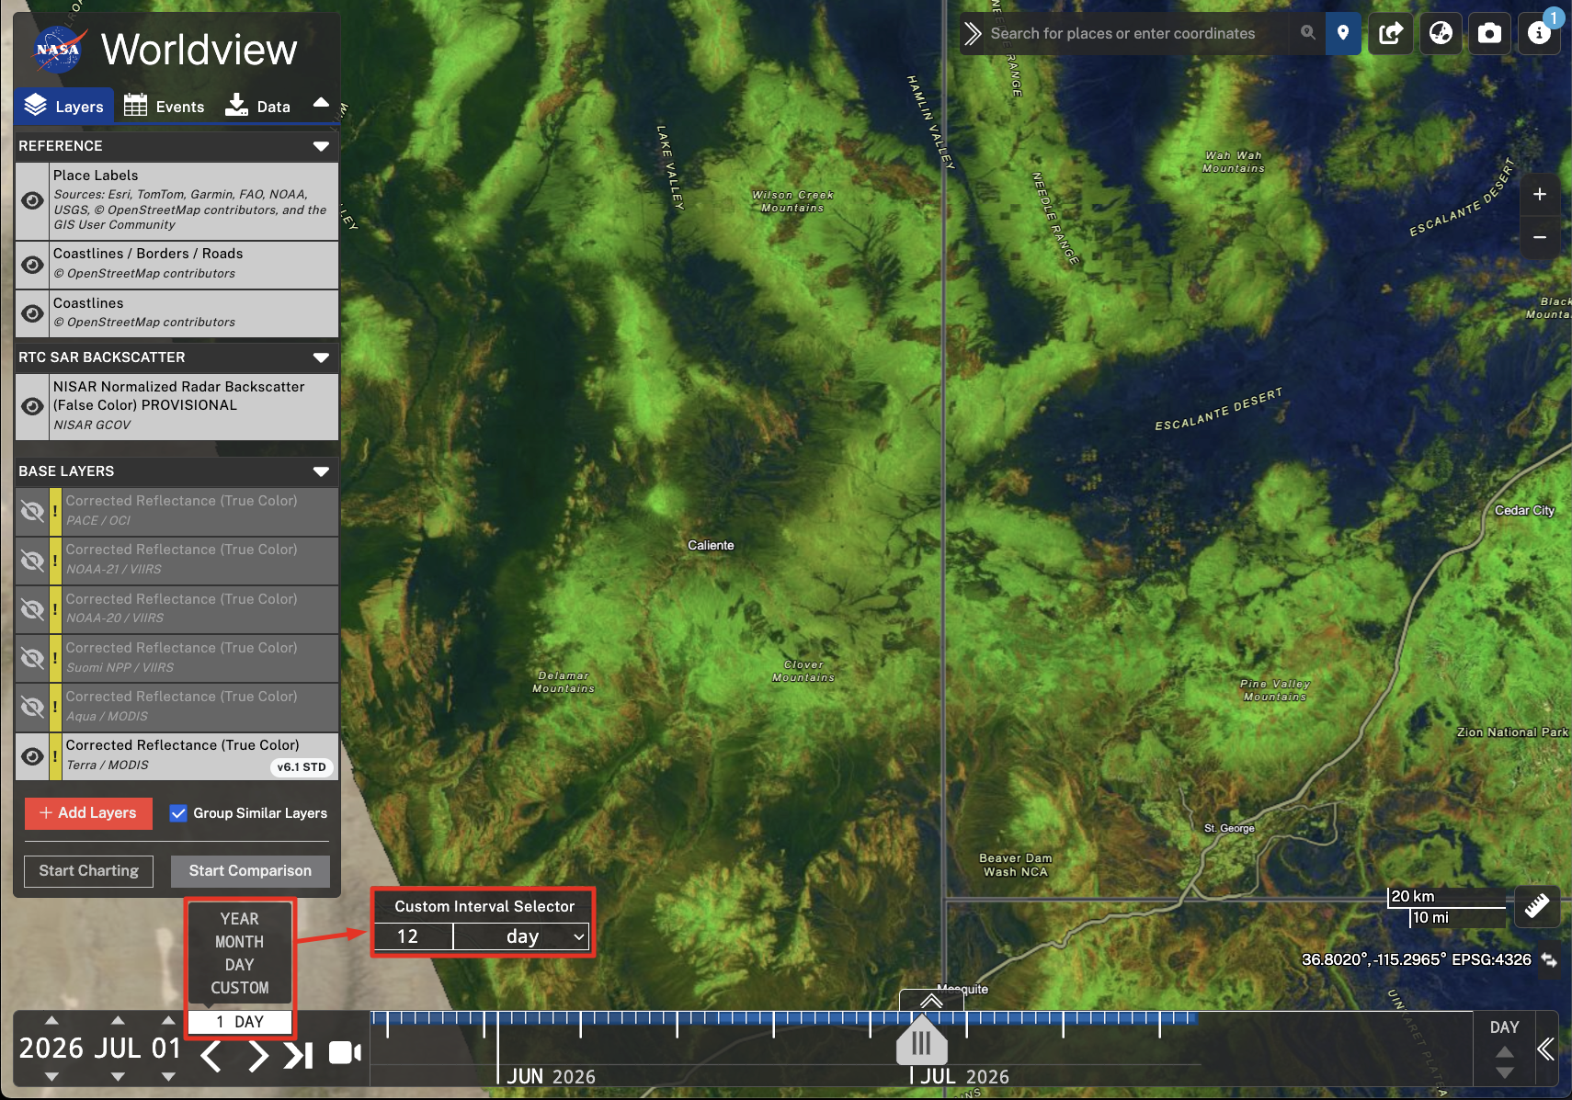Click the PACE / OCI warning icon

(55, 511)
